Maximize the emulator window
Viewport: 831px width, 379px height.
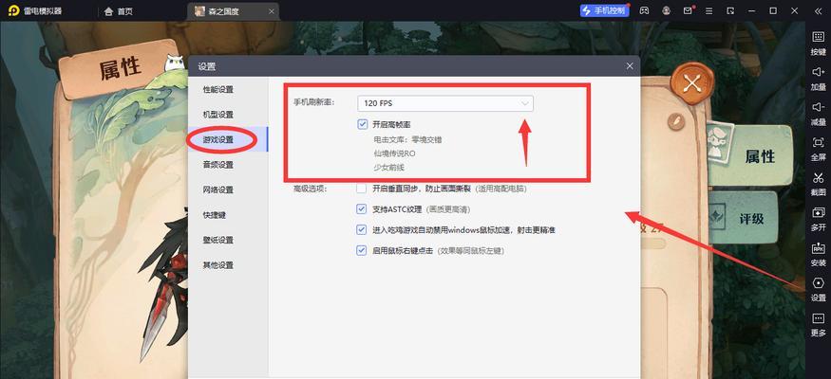(773, 10)
